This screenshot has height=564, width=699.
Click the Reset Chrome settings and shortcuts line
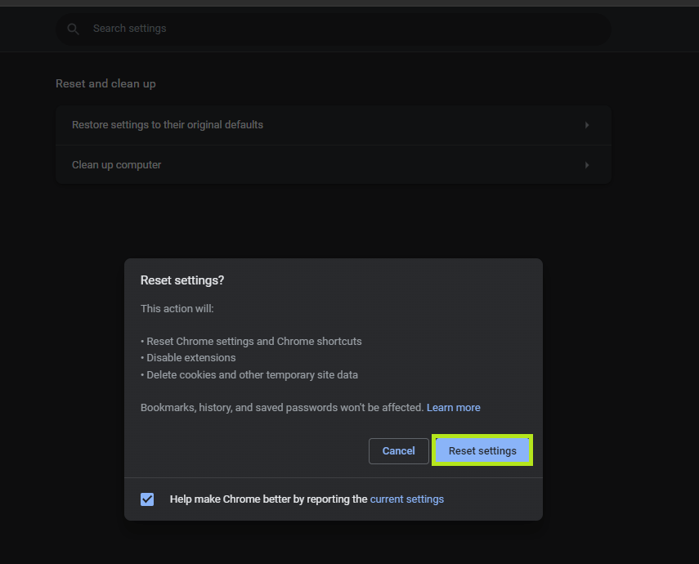[253, 341]
